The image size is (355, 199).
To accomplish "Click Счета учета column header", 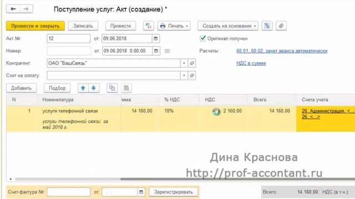I will tap(326, 99).
